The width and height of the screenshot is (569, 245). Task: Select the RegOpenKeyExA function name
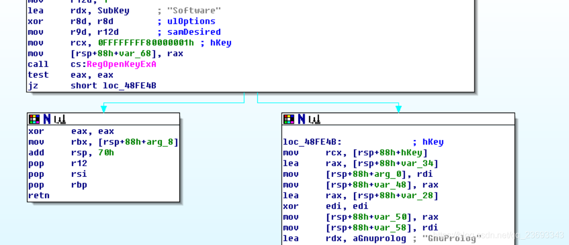[121, 64]
